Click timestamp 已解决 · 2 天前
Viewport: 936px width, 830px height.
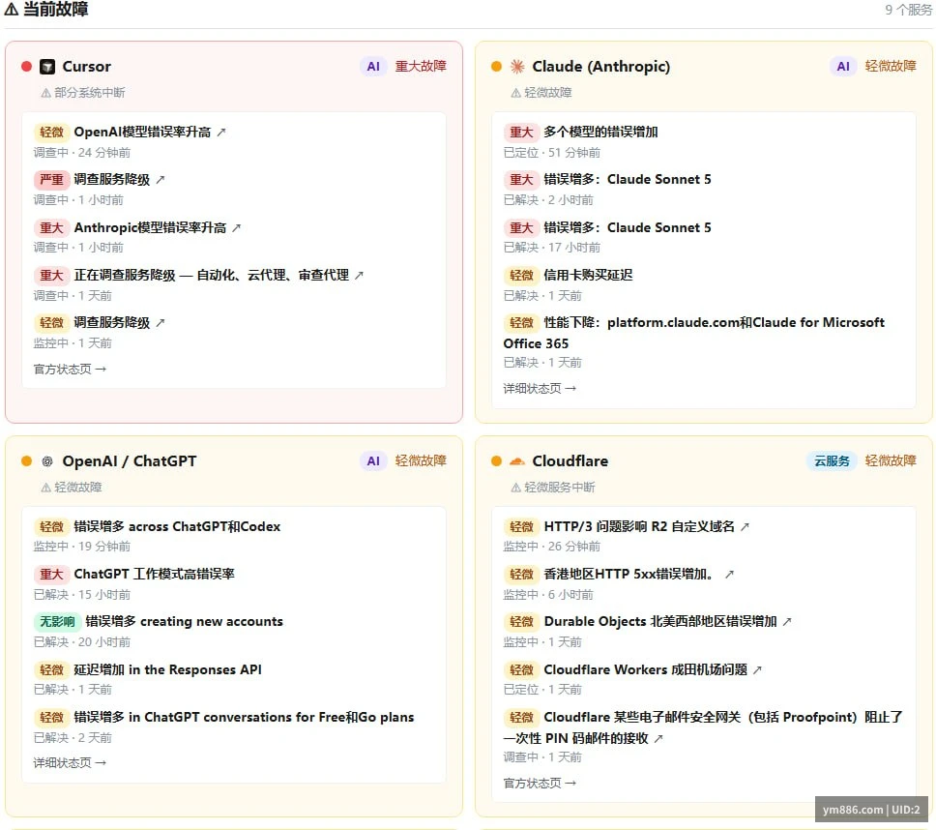pyautogui.click(x=73, y=738)
